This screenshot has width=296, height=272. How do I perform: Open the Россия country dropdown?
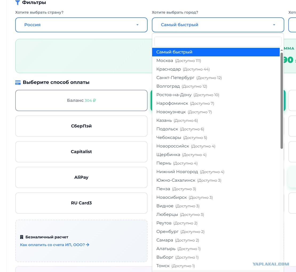tap(81, 25)
